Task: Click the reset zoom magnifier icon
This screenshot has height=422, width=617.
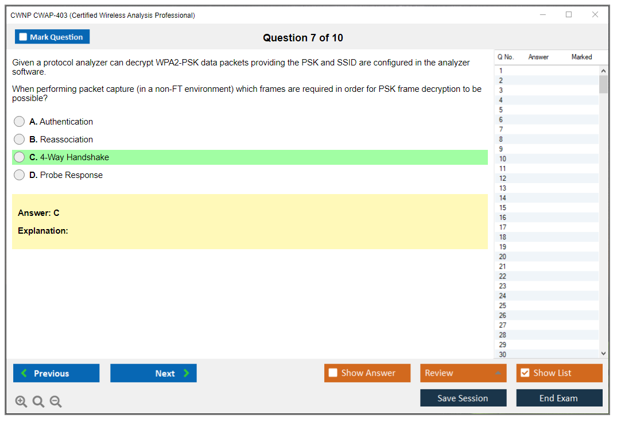Action: coord(38,402)
